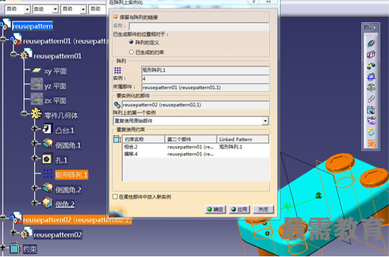The height and width of the screenshot is (257, 389).
Task: Expand the 倒角.2 node
Action: point(34,203)
